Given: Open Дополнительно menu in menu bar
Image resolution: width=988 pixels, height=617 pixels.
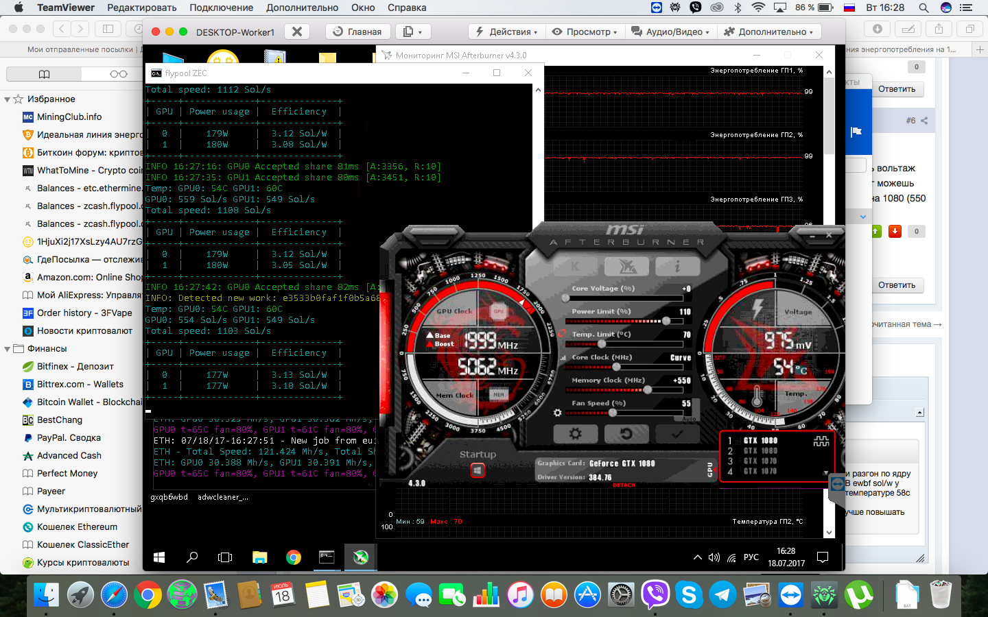Looking at the screenshot, I should 302,8.
